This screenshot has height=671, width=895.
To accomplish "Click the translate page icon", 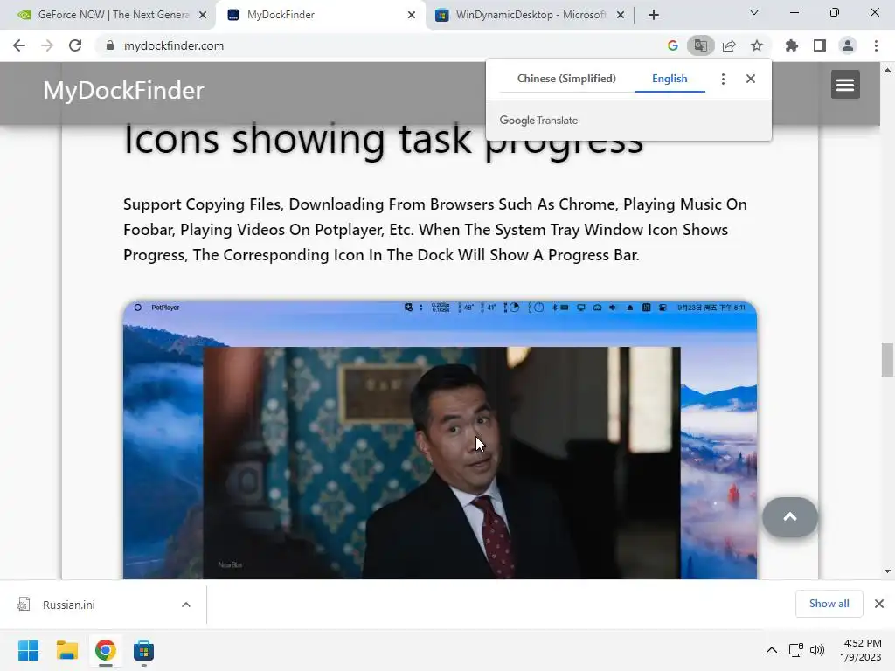I will coord(700,45).
